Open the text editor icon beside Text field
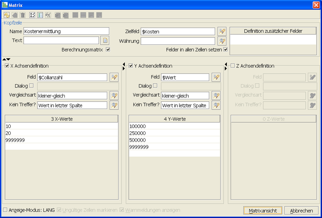 tap(105, 41)
